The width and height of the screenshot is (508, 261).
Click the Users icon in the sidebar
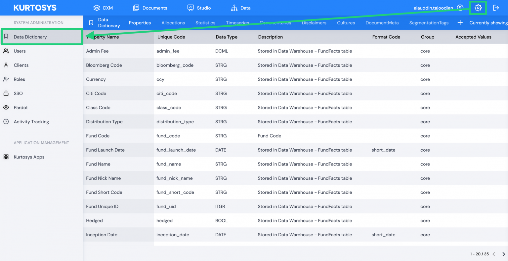(6, 51)
